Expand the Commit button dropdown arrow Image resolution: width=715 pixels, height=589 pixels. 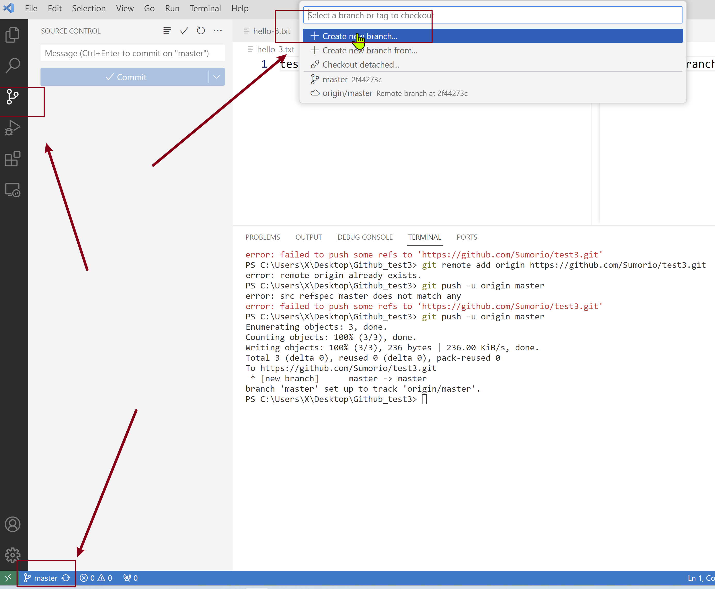(216, 77)
